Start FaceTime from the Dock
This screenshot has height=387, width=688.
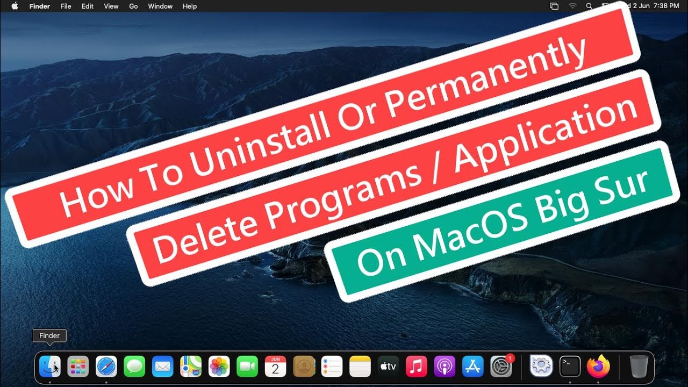click(x=247, y=367)
